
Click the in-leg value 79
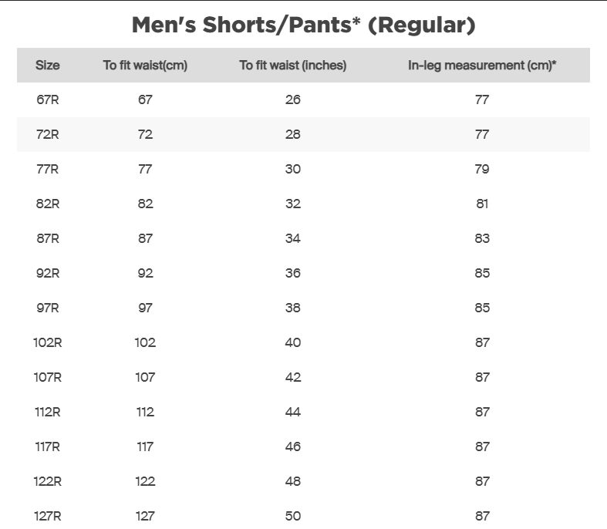pyautogui.click(x=482, y=169)
